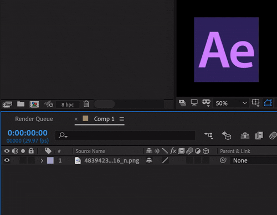277x215 pixels.
Task: Click Frame Blending column header icon
Action: click(181, 151)
